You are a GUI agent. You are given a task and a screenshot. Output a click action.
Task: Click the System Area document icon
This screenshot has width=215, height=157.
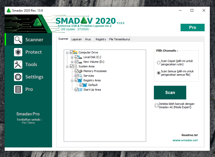(x=75, y=66)
